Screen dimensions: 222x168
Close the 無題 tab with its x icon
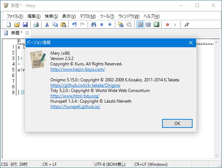click(27, 33)
